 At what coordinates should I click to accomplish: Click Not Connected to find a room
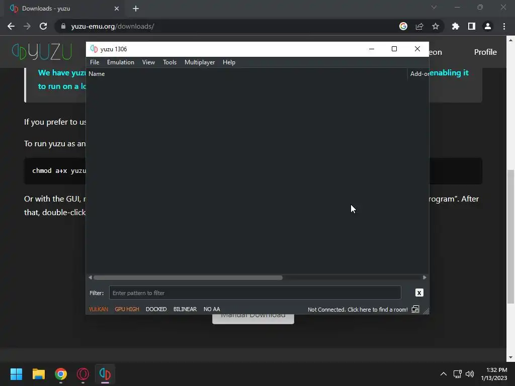(358, 310)
